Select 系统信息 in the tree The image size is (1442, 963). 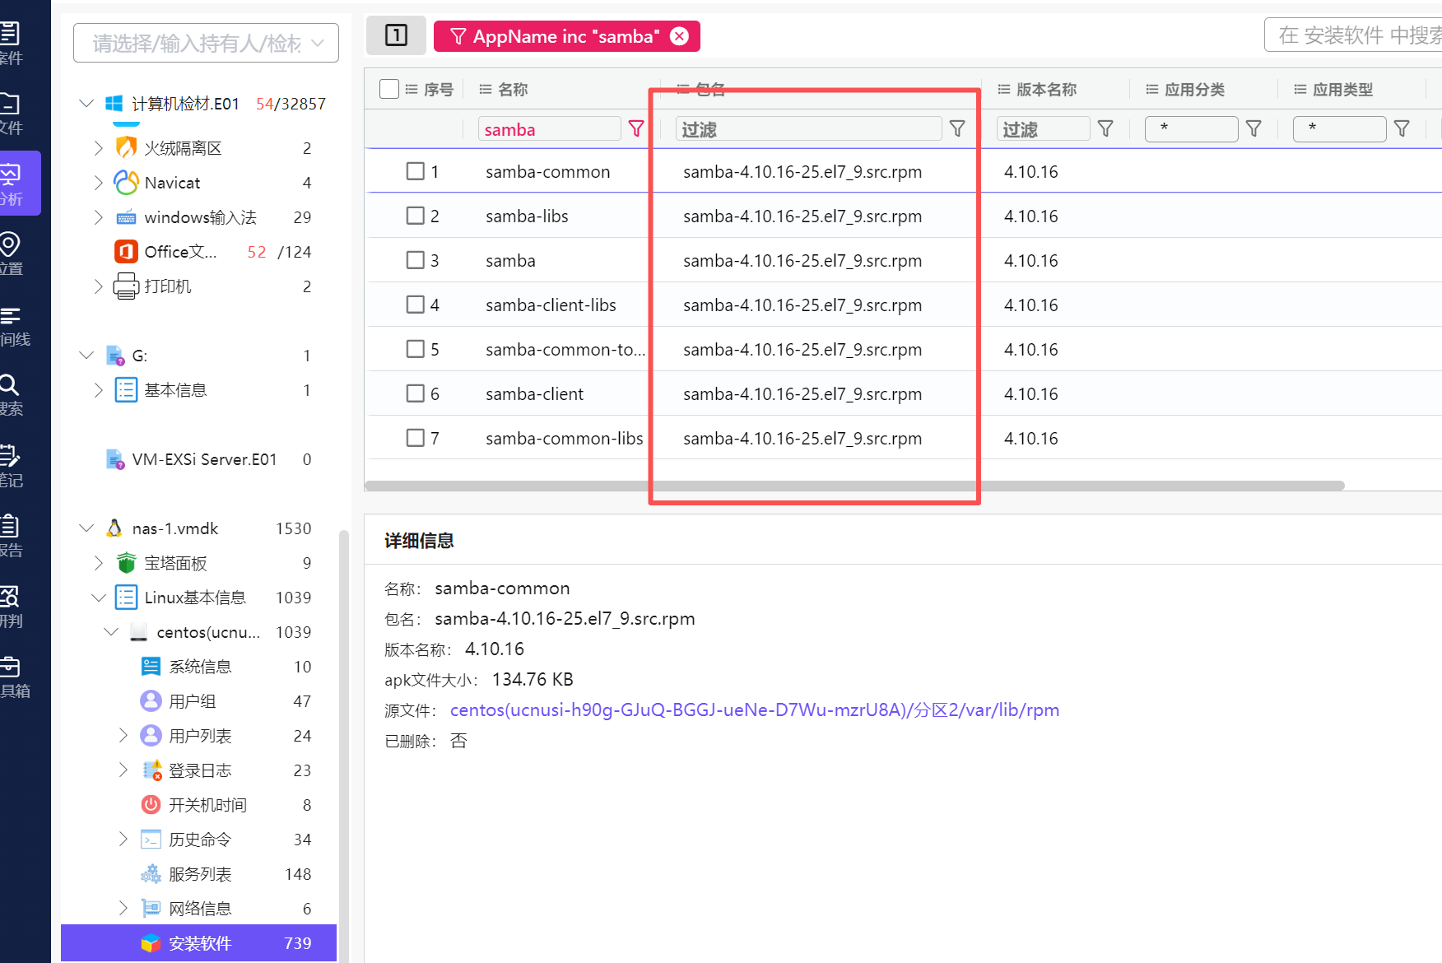200,667
